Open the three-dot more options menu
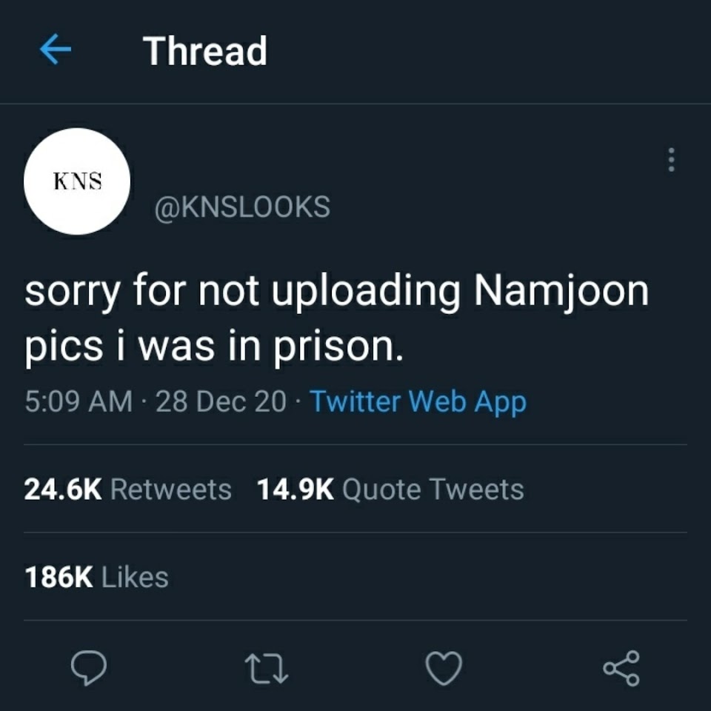711x711 pixels. click(672, 160)
